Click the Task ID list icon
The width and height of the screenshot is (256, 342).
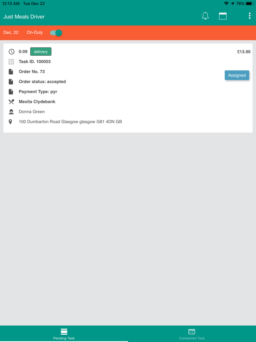click(11, 62)
